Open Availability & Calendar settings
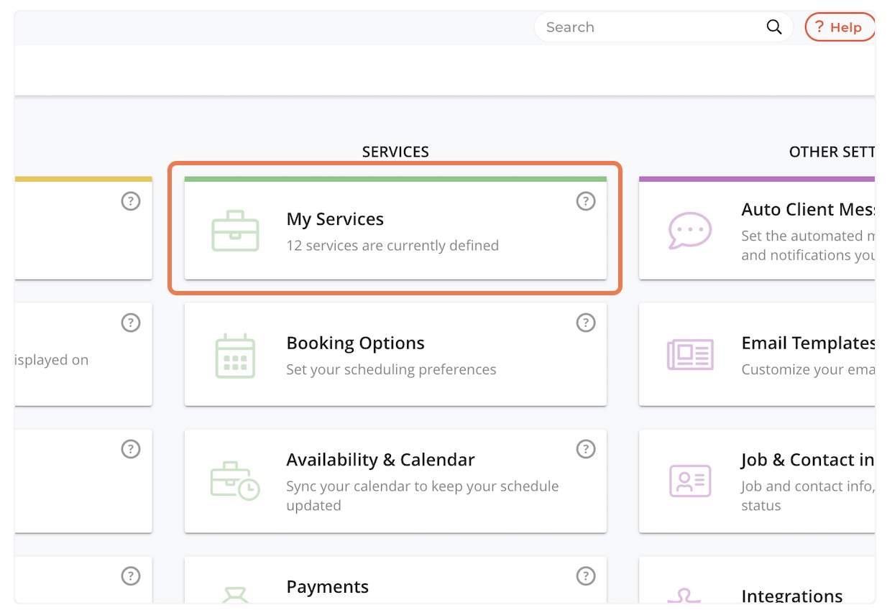The width and height of the screenshot is (887, 615). tap(380, 460)
